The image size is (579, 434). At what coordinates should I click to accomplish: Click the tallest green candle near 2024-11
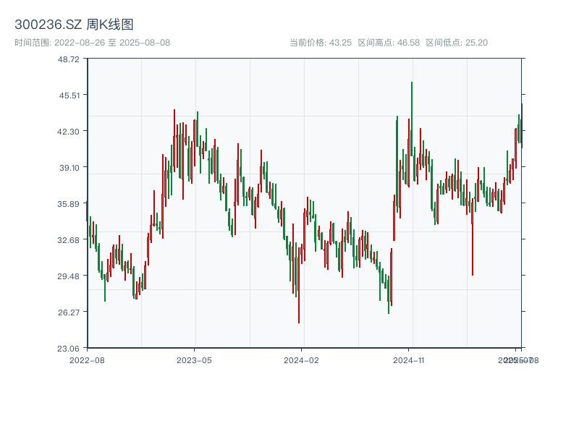pos(412,119)
